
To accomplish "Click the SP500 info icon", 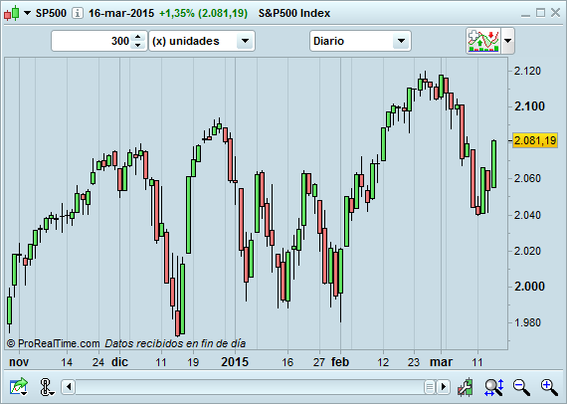I will click(77, 13).
